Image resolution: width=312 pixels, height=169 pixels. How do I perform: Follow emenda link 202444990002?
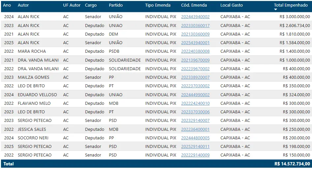point(195,95)
